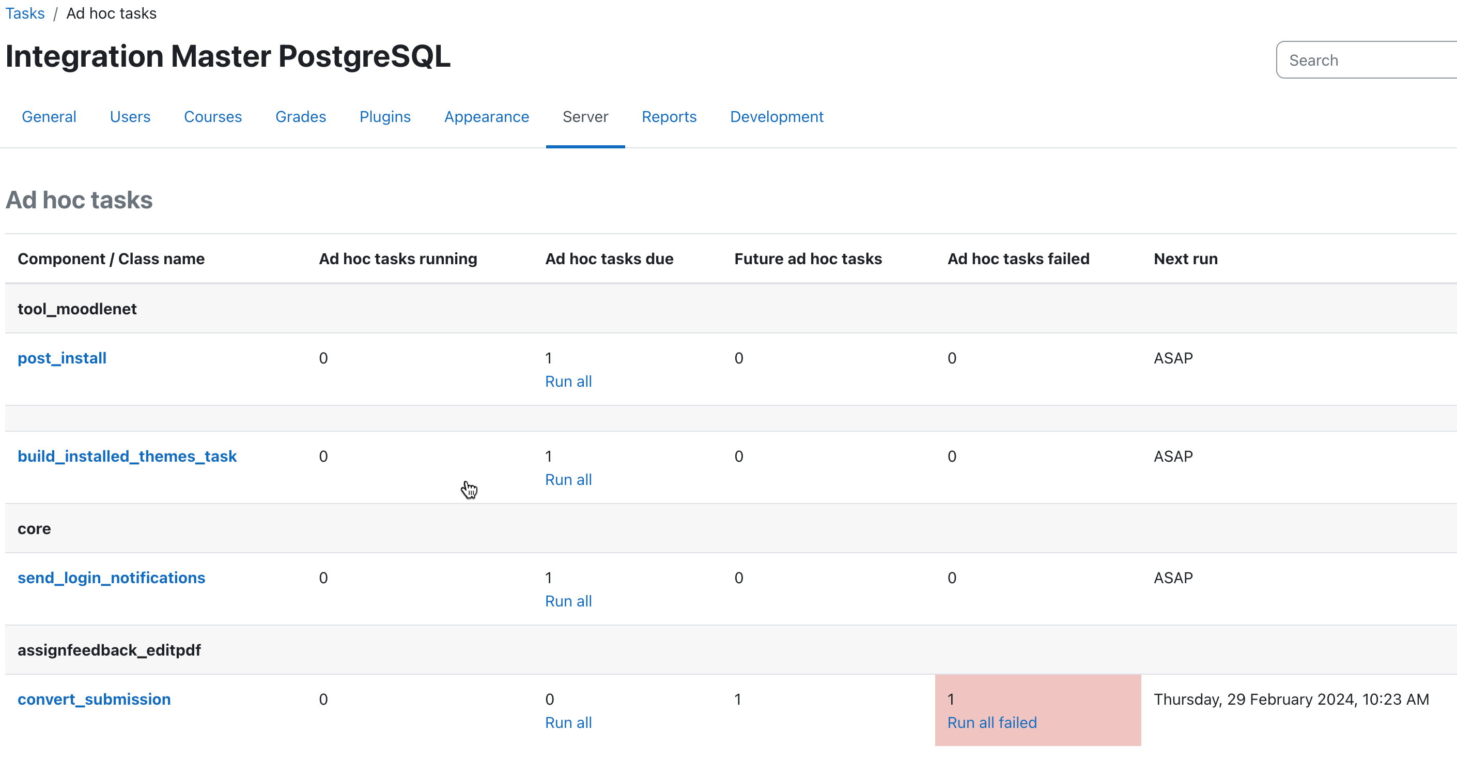Click the ASAP value for build_installed_themes_task
Screen dimensions: 1457x760
[1173, 456]
